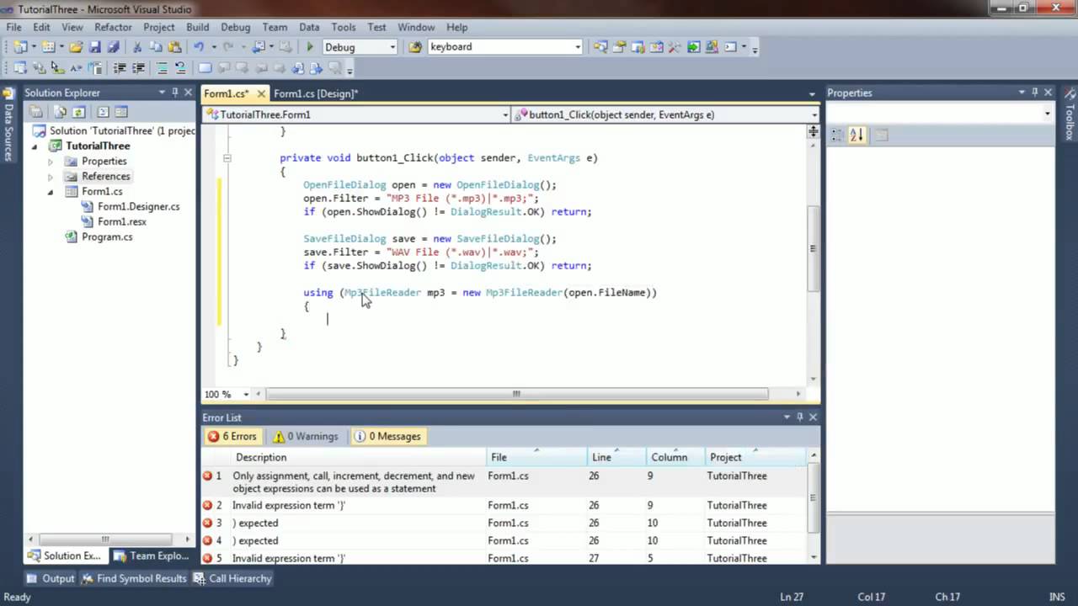This screenshot has width=1078, height=606.
Task: Click the Solution Explorer horizontal scrollbar
Action: pos(105,539)
